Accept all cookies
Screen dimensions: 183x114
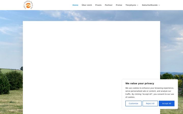click(166, 103)
